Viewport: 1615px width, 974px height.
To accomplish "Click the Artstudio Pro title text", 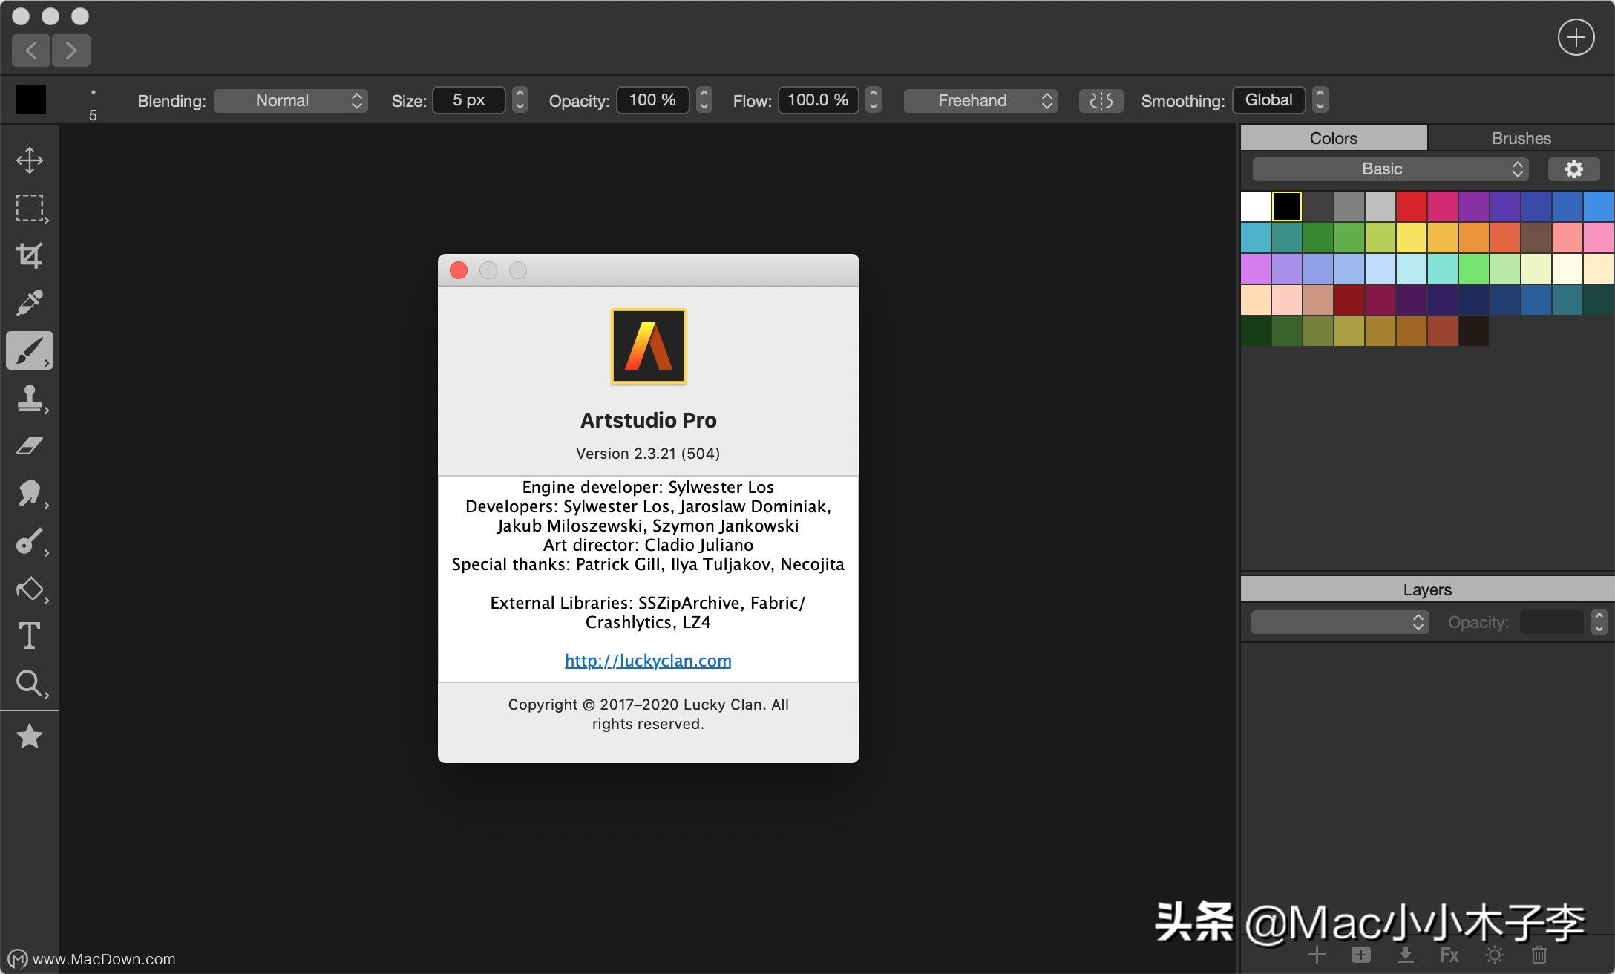I will (x=649, y=420).
